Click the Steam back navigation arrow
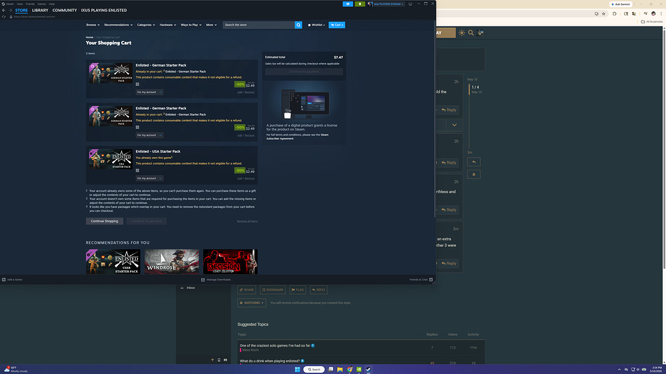This screenshot has width=666, height=374. 4,10
